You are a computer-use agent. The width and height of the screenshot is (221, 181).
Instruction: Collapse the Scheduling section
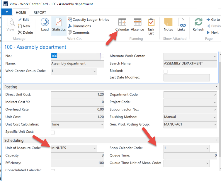click(216, 140)
